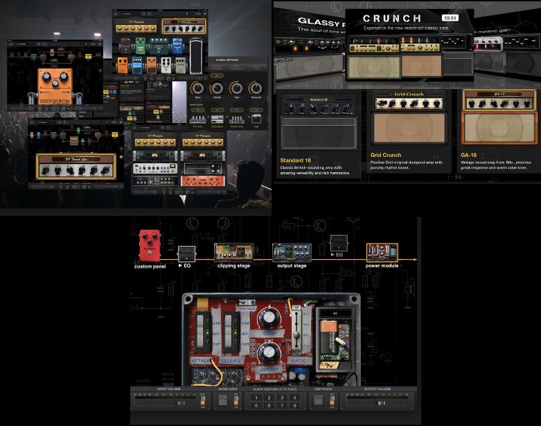The width and height of the screenshot is (541, 426).
Task: Click the High knob in Global Settings
Action: (x=236, y=89)
